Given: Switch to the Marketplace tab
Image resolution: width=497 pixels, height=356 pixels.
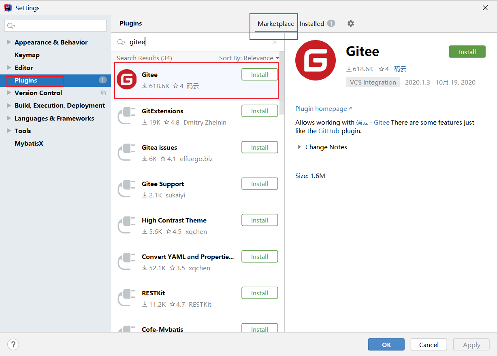Looking at the screenshot, I should tap(276, 23).
